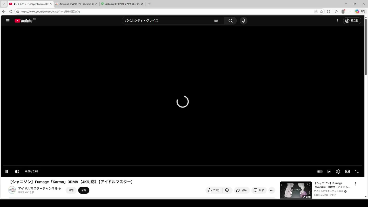Open the recommended Naraku 2DMV title
Viewport: 368px width, 207px height.
(332, 185)
